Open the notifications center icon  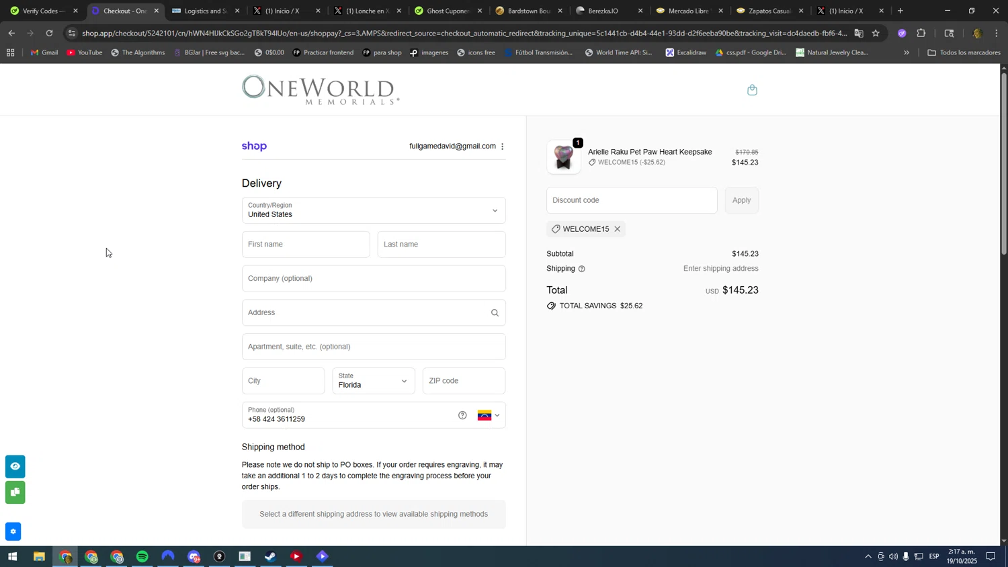[x=991, y=557]
